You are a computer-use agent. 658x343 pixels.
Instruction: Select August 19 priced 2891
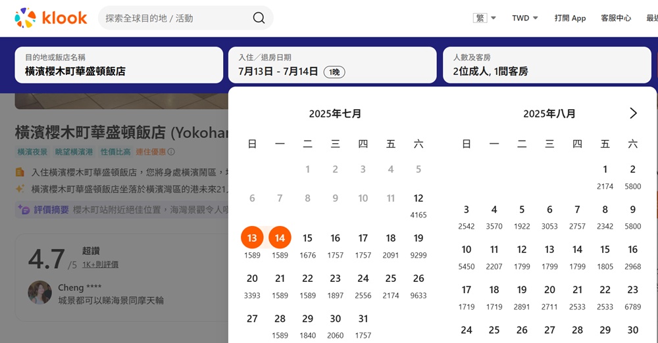(x=522, y=297)
